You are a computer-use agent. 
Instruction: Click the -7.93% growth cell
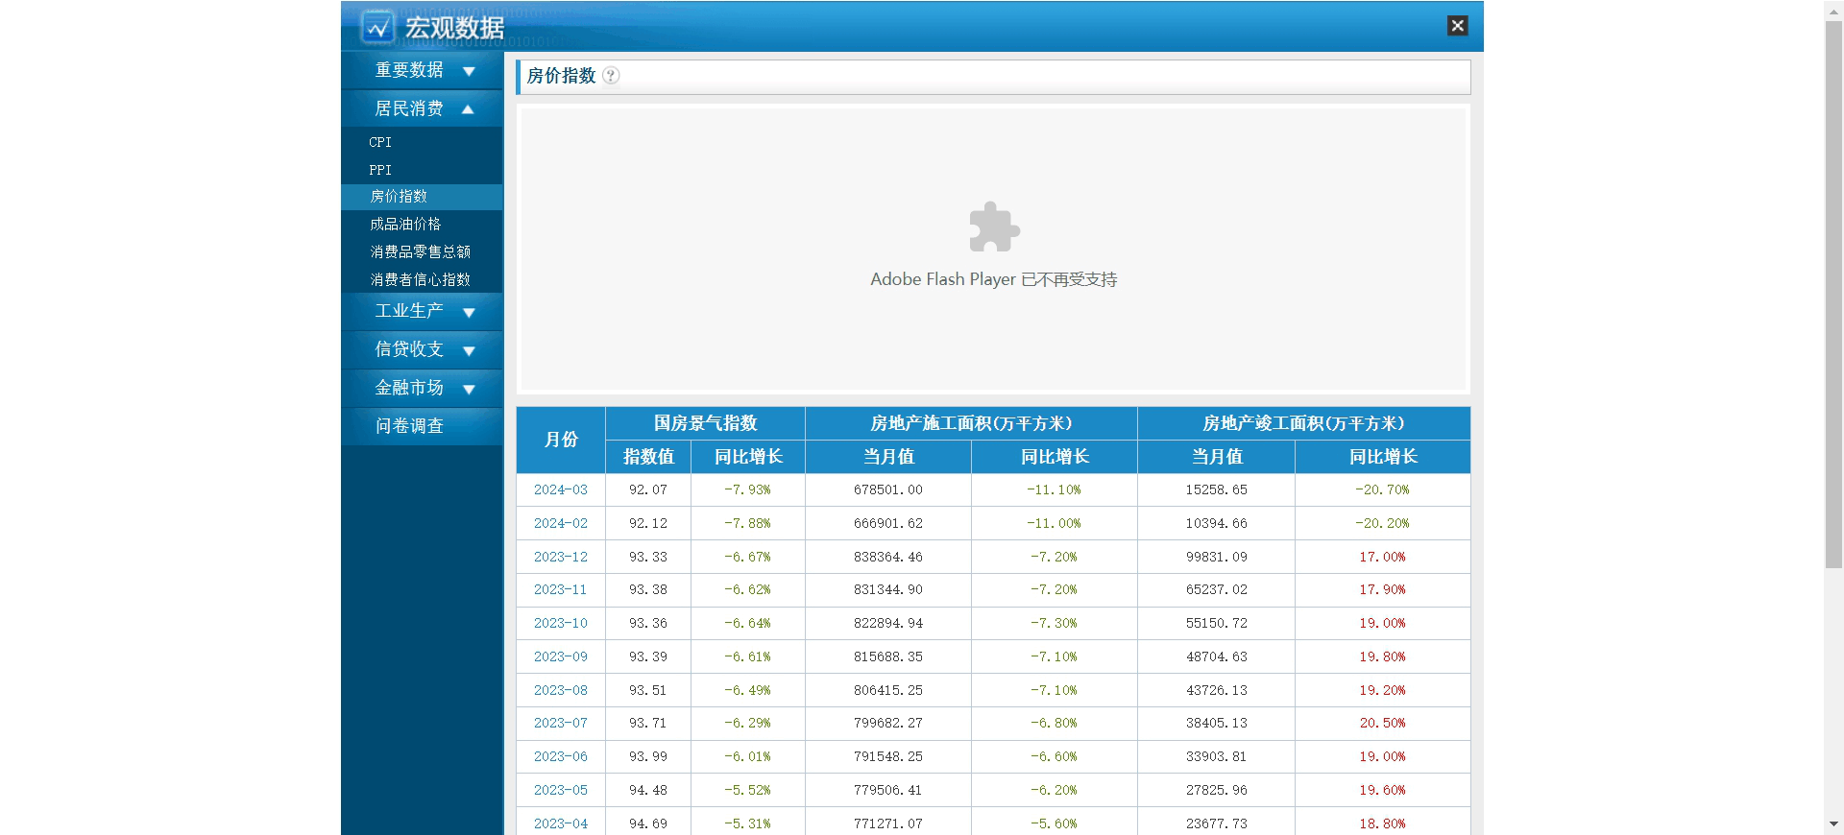click(748, 489)
